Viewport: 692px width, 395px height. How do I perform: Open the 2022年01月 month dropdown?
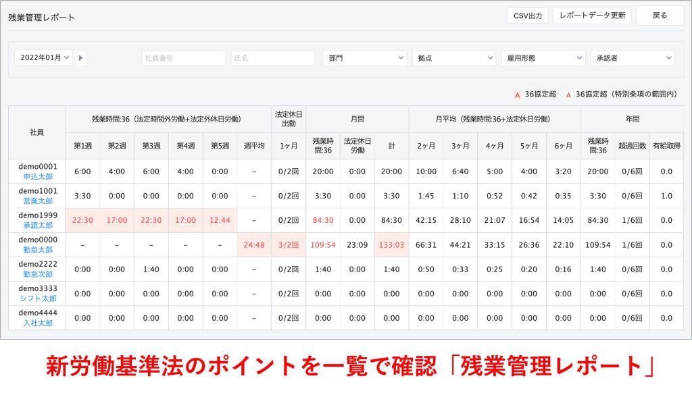pos(43,58)
